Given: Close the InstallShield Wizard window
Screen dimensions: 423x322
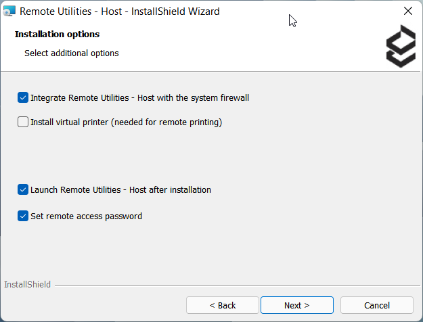Looking at the screenshot, I should [407, 11].
